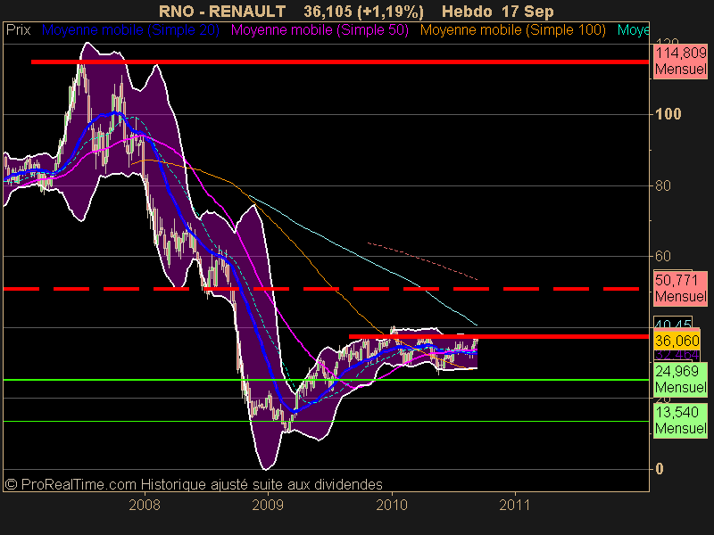Select the dashed red 50,771 horizontal line
The height and width of the screenshot is (535, 714).
coord(321,289)
